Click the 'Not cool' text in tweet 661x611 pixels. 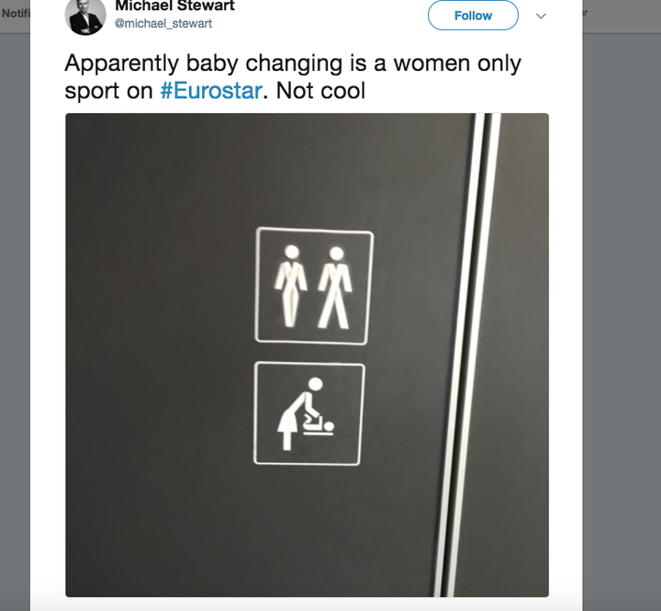point(320,91)
